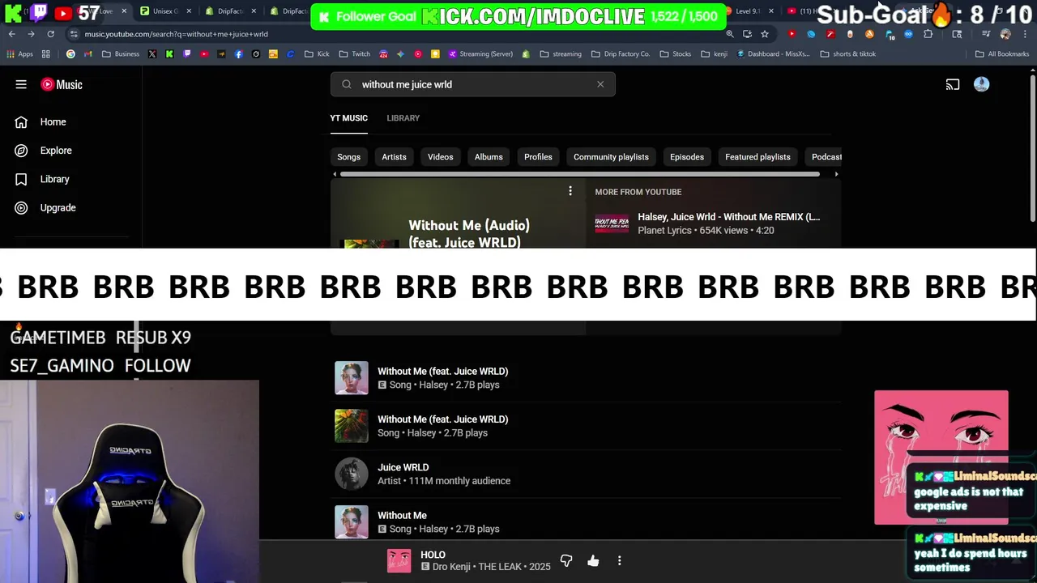Viewport: 1037px width, 583px height.
Task: Open more options for playing song HOLO
Action: point(620,560)
